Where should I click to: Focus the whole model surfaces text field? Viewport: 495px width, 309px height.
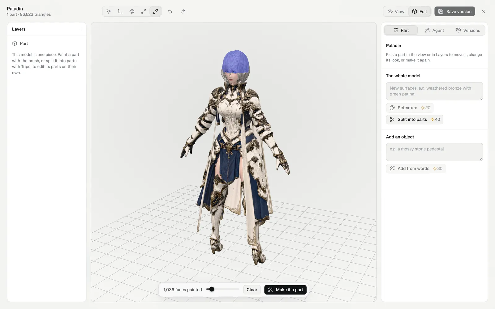tap(434, 91)
